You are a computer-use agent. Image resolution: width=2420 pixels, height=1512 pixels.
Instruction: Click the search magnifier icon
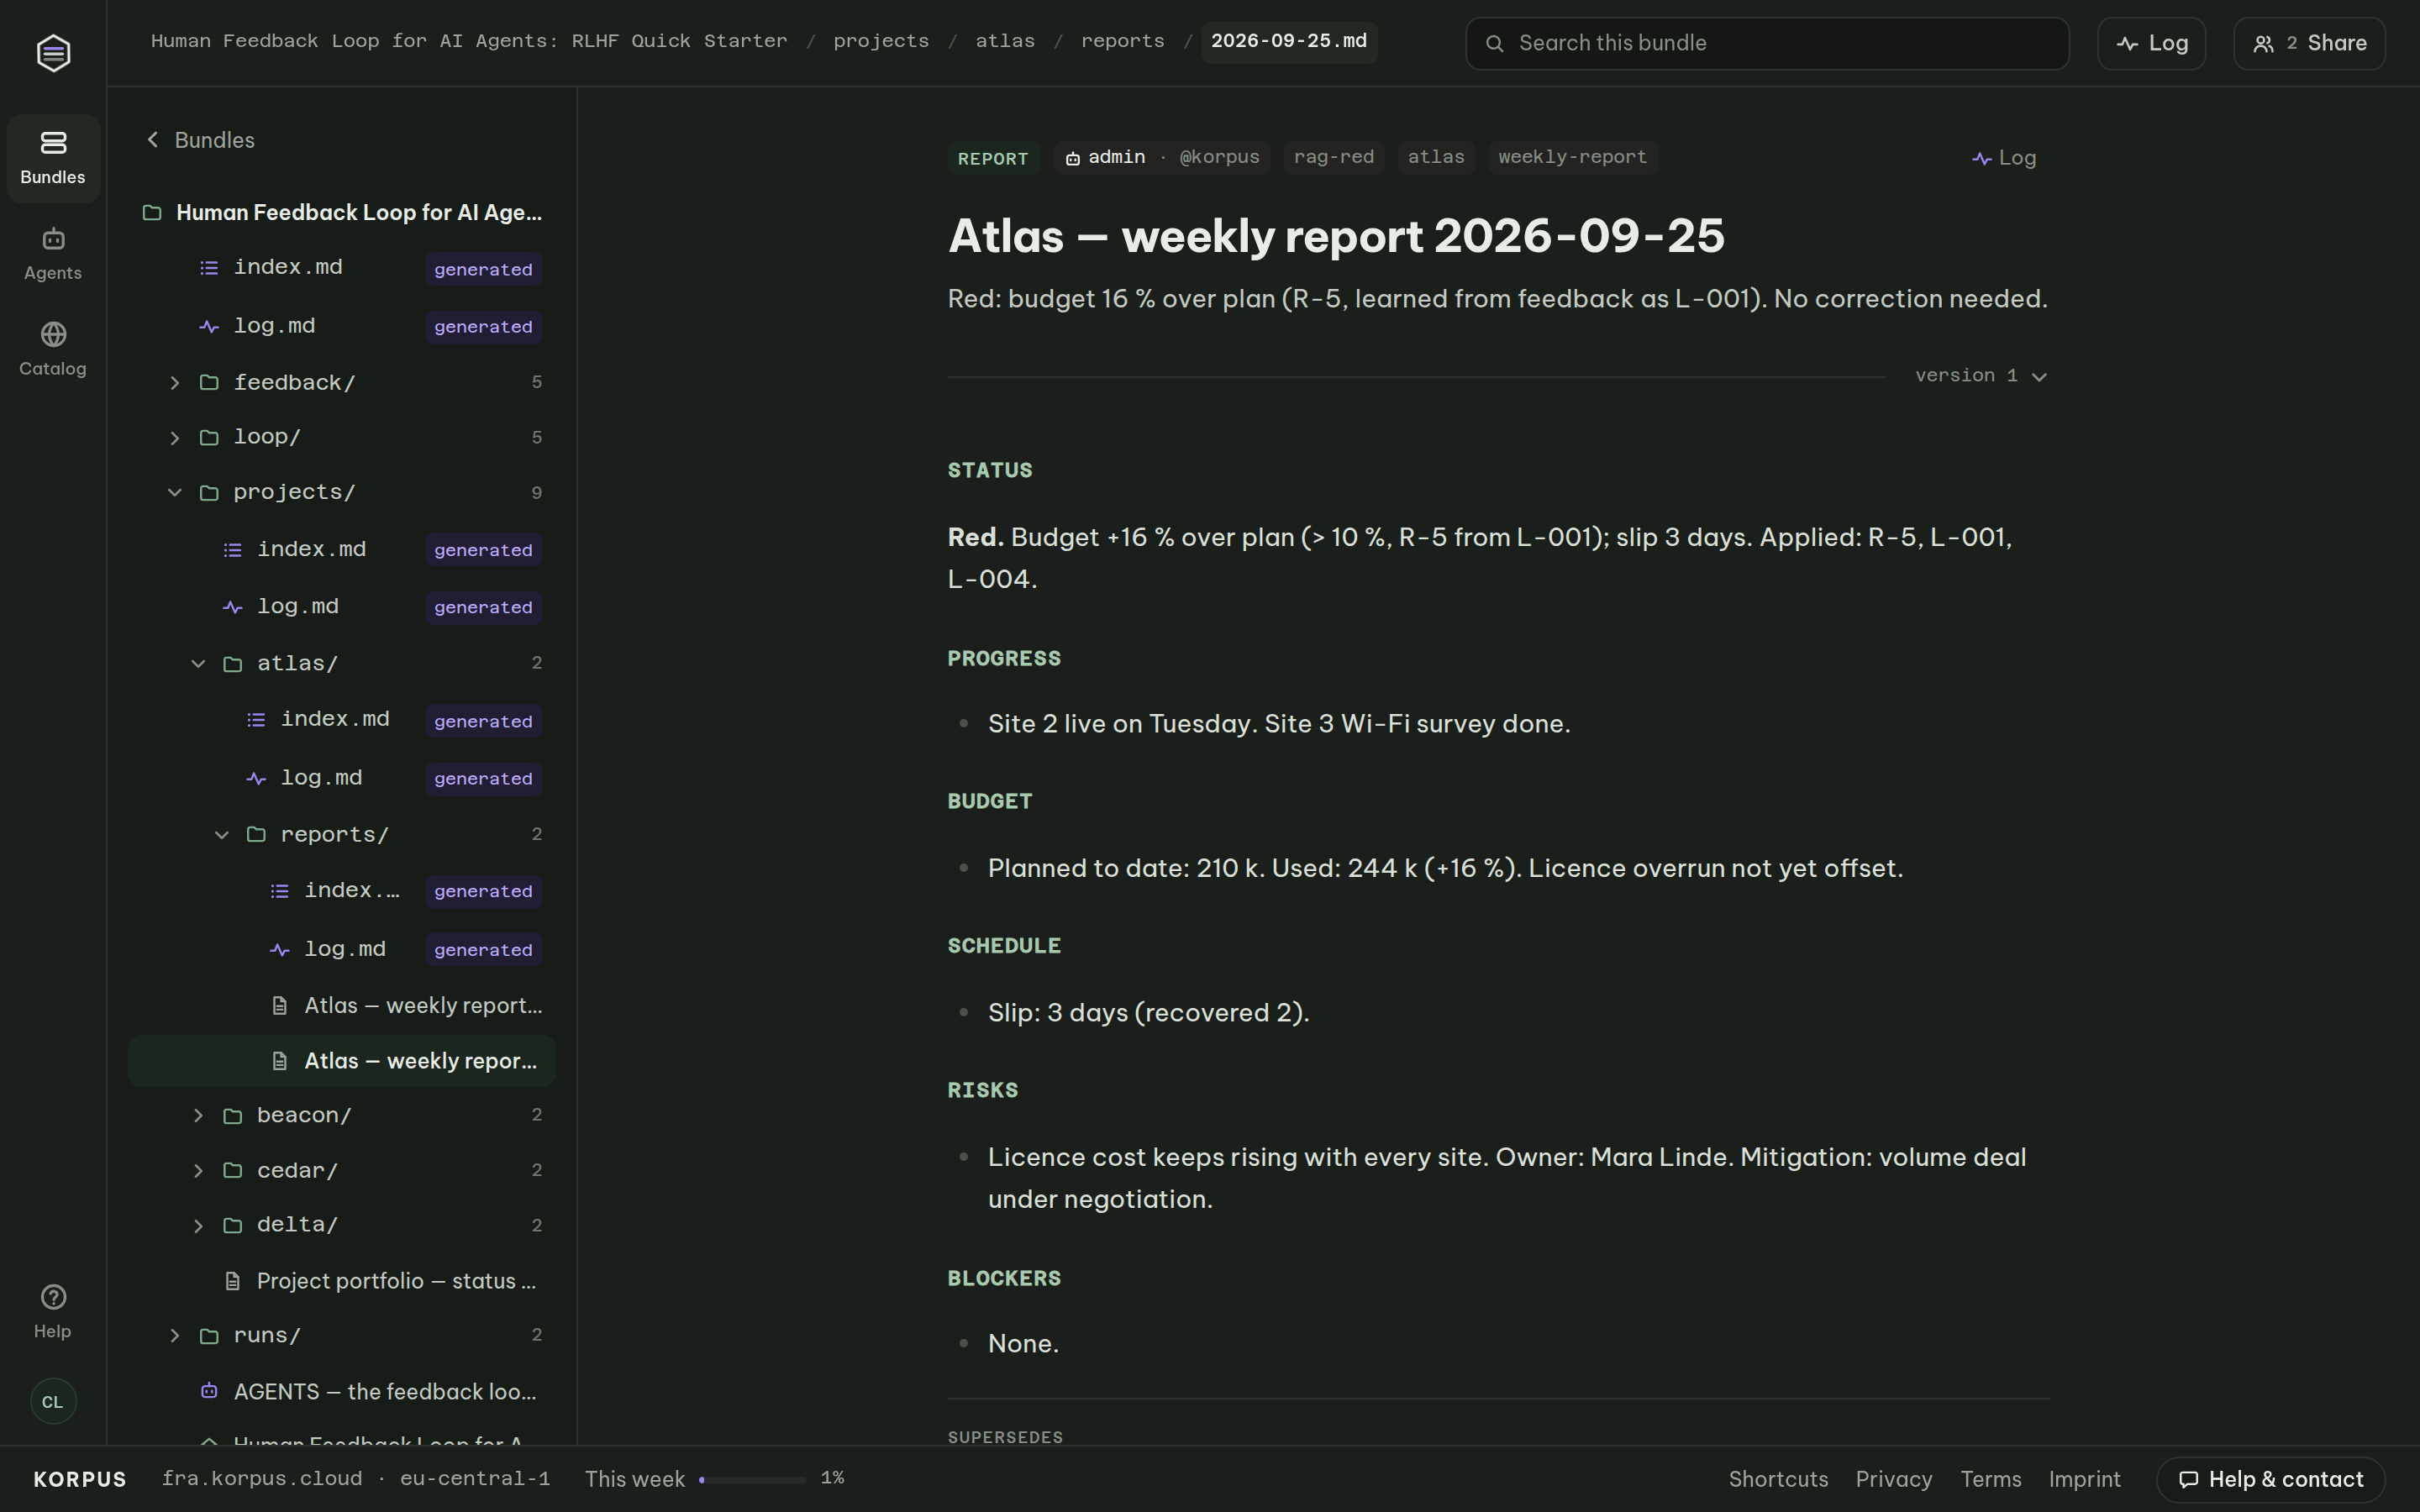click(x=1494, y=43)
